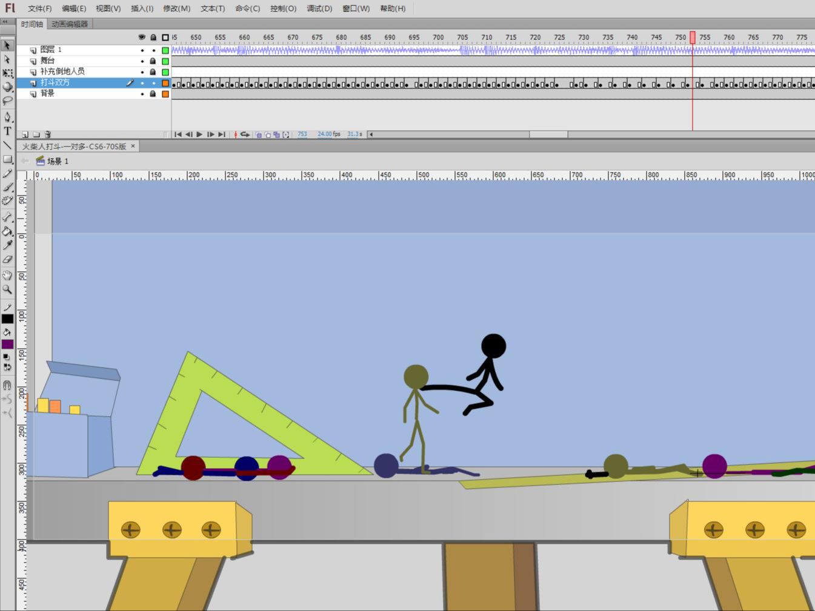Switch to the 时间轴 tab
Viewport: 815px width, 611px height.
(32, 24)
